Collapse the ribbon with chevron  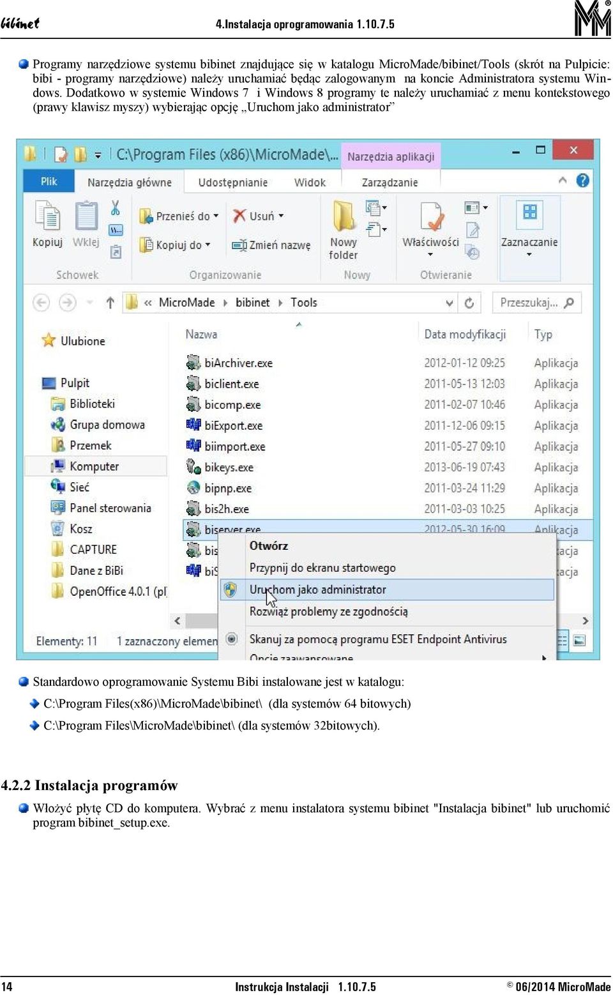tap(563, 181)
